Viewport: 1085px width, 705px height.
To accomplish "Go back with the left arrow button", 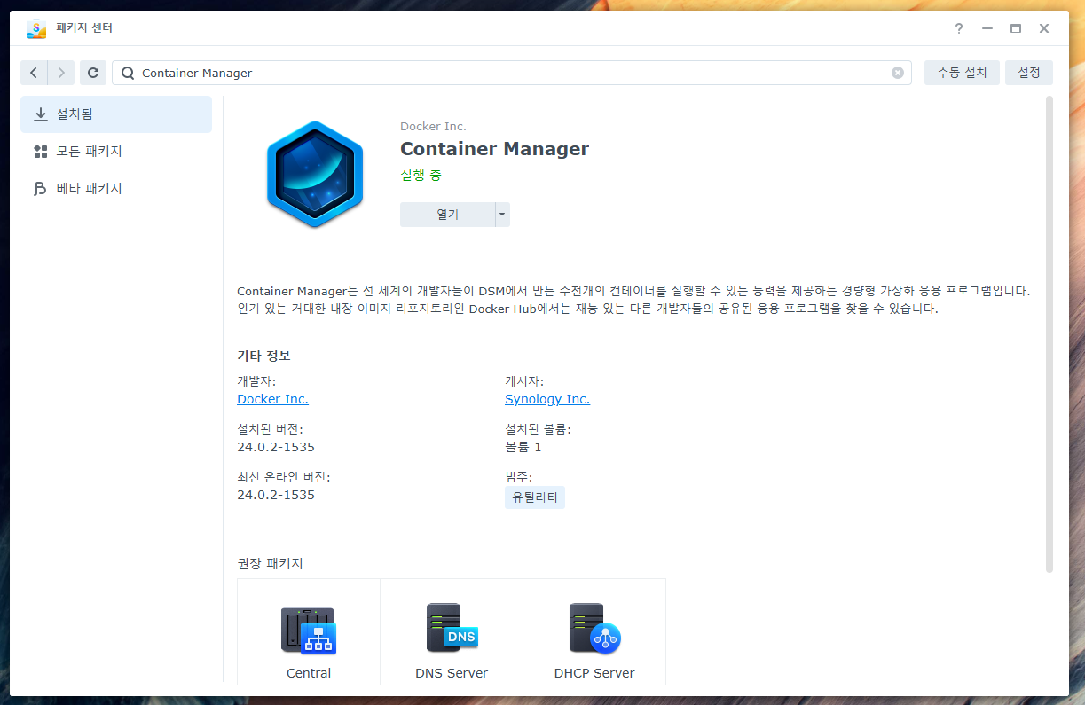I will point(34,73).
